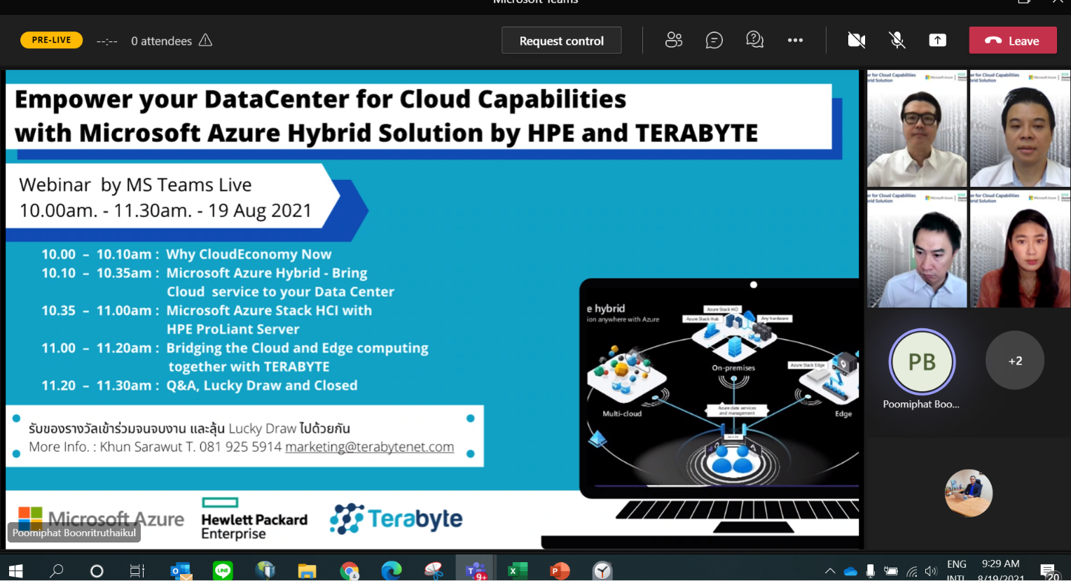Open the marketing@terabytenet.com email link
Viewport: 1071px width, 581px height.
[369, 447]
